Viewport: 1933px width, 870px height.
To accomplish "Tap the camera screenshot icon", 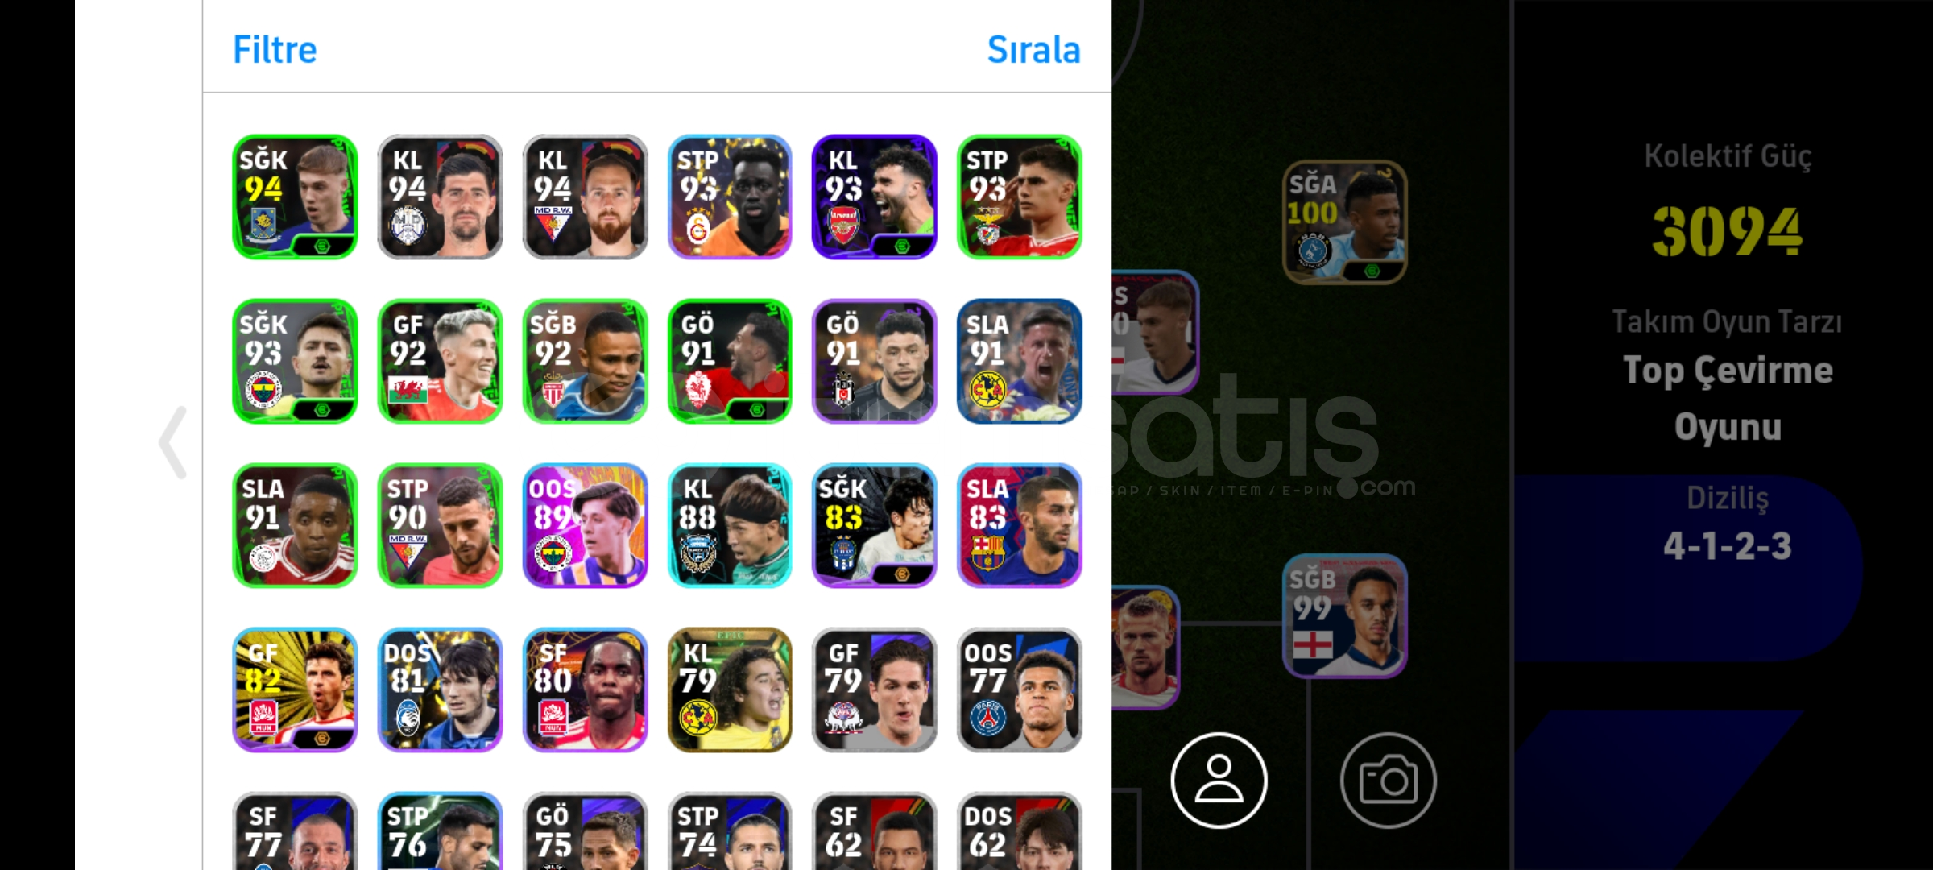I will click(x=1388, y=780).
